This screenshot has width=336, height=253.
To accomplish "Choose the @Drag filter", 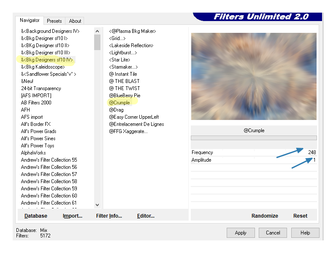I will [117, 110].
